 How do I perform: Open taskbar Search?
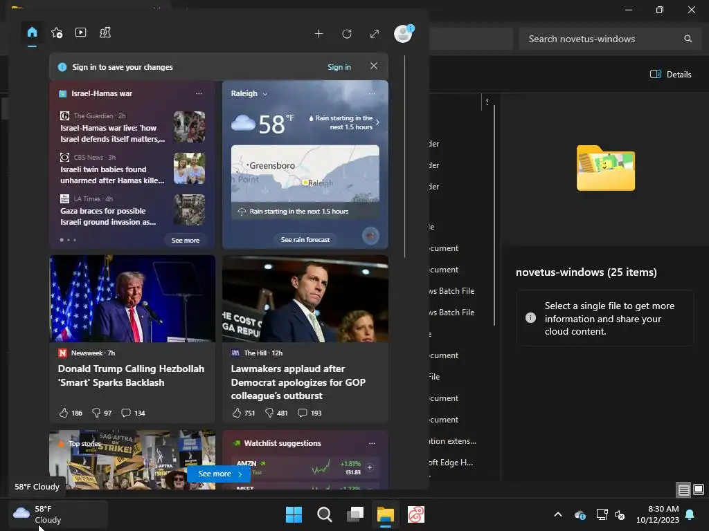[x=324, y=514]
